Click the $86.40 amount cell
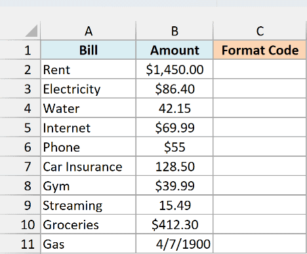 [174, 89]
